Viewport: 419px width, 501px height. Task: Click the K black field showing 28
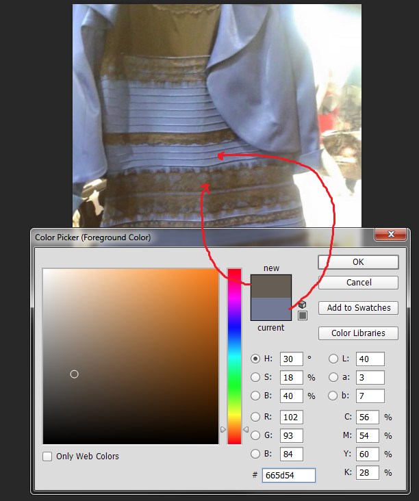[368, 472]
